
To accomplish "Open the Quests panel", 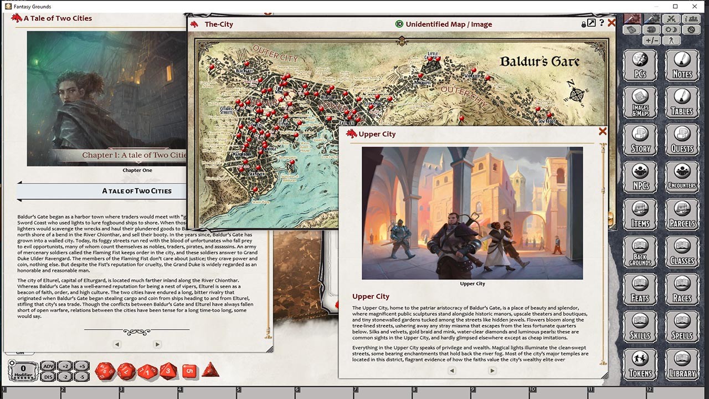I will coord(682,140).
